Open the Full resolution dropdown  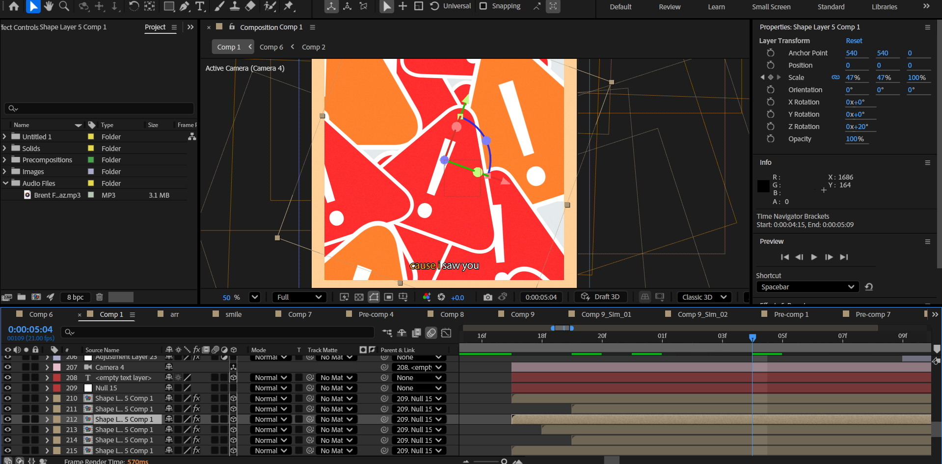(299, 297)
